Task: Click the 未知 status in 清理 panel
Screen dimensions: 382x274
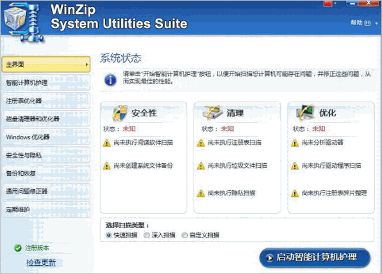Action: pyautogui.click(x=227, y=129)
